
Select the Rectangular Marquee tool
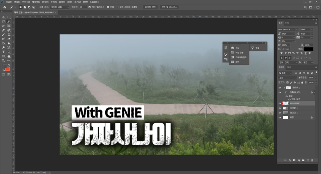[9, 17]
